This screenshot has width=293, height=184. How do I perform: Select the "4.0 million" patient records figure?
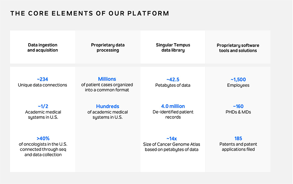(x=173, y=106)
